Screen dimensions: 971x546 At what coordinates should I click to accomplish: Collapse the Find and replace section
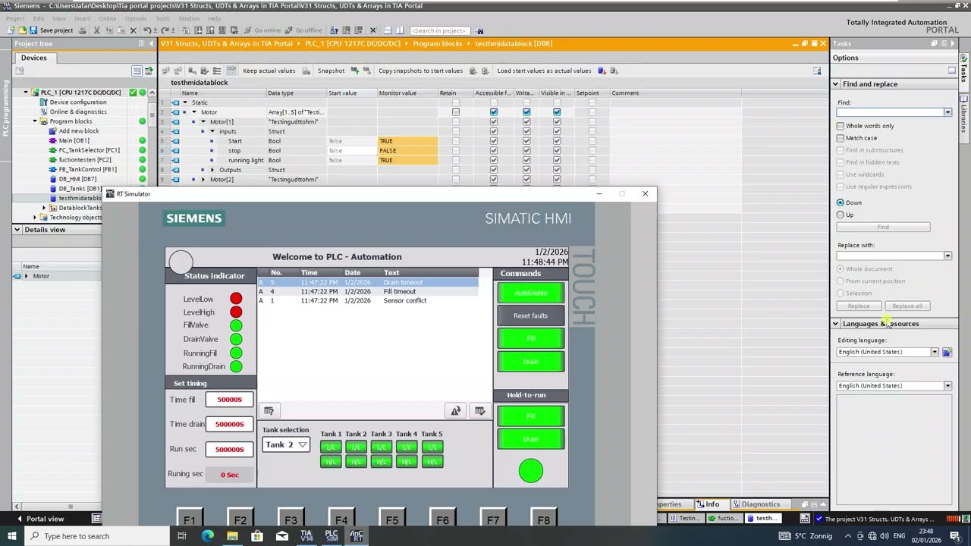(836, 84)
